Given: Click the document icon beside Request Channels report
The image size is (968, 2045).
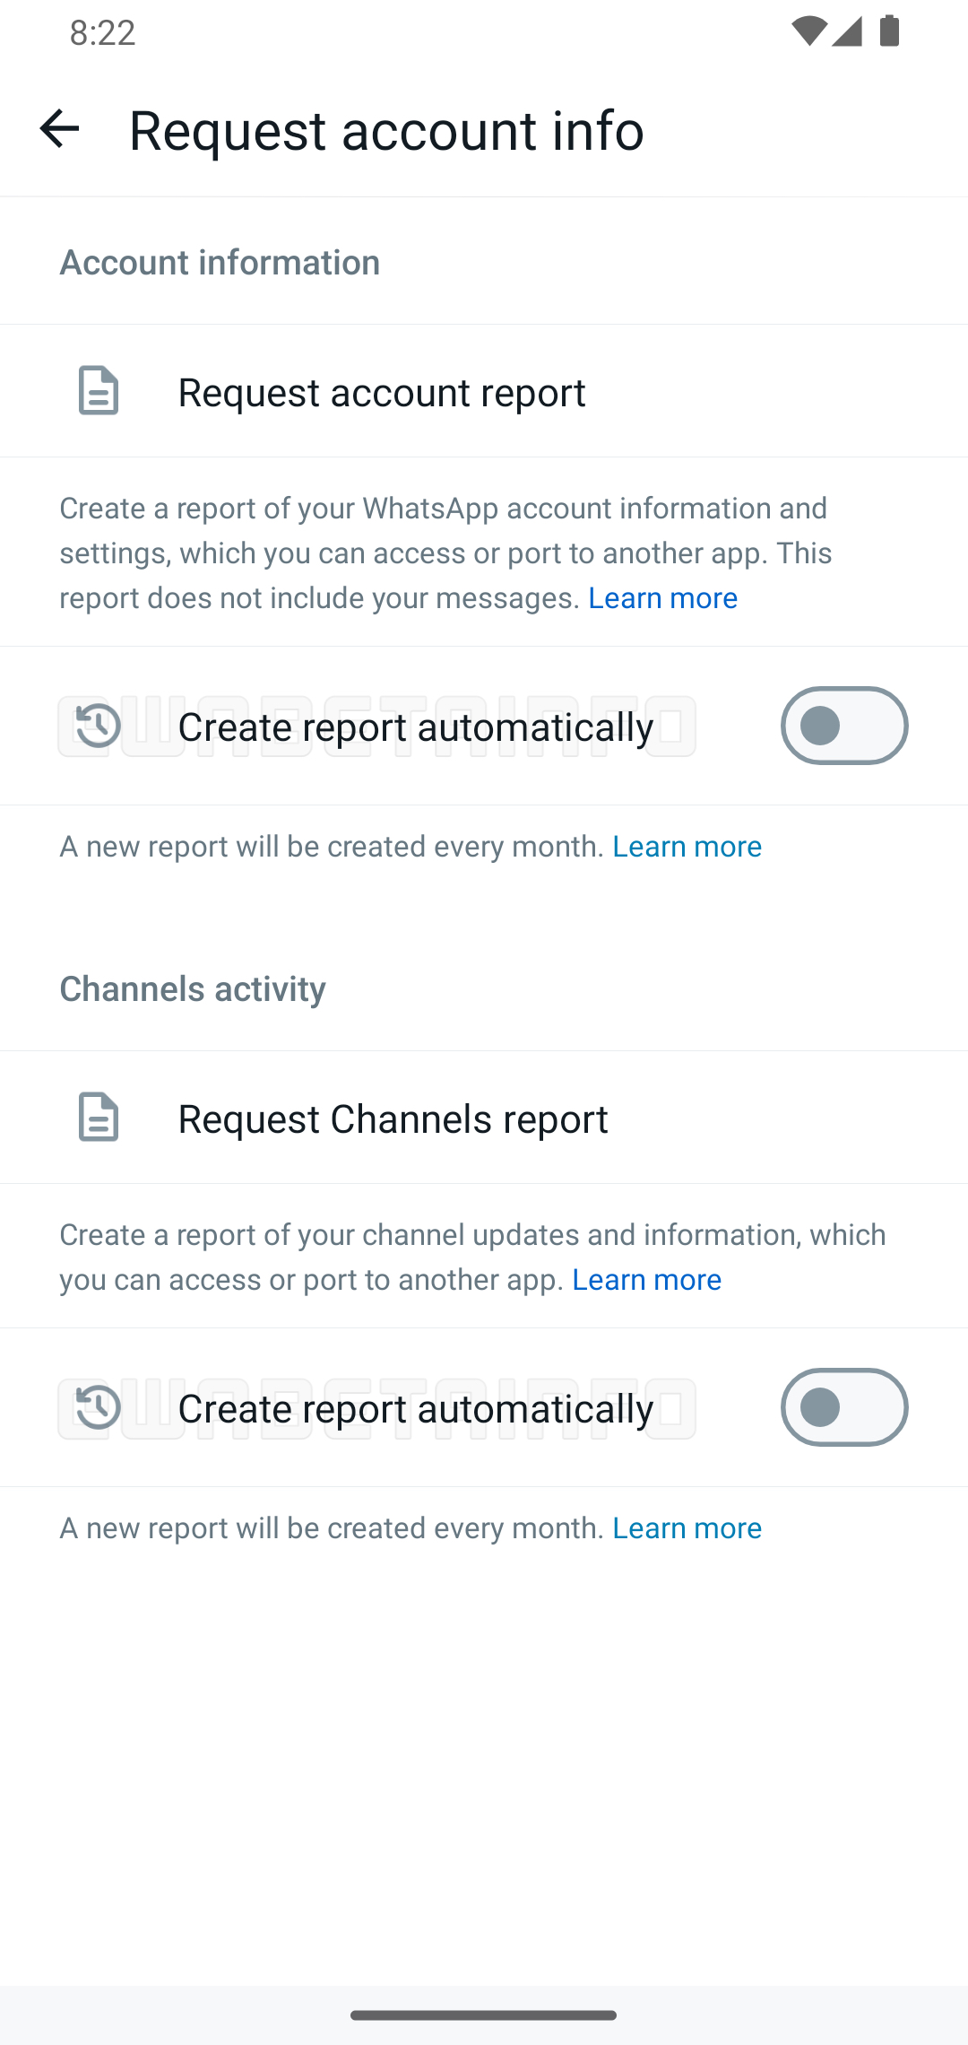Looking at the screenshot, I should [x=99, y=1118].
